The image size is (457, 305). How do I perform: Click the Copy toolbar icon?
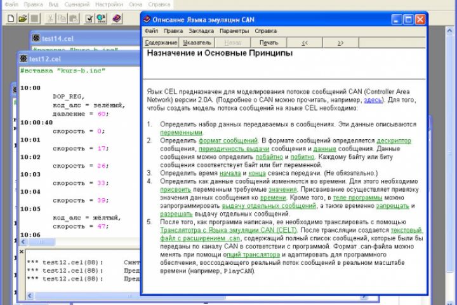pos(62,18)
